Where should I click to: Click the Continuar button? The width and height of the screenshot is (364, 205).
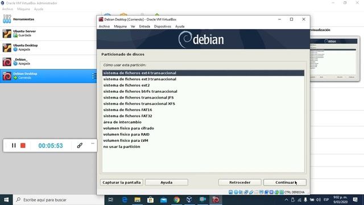[x=285, y=182]
